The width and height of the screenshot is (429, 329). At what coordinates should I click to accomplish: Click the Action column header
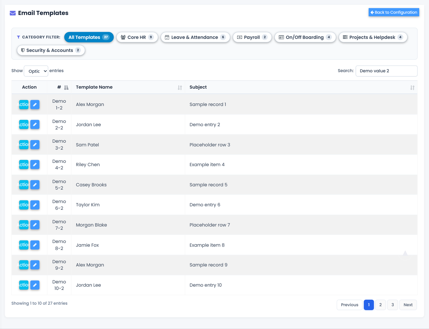pos(29,87)
